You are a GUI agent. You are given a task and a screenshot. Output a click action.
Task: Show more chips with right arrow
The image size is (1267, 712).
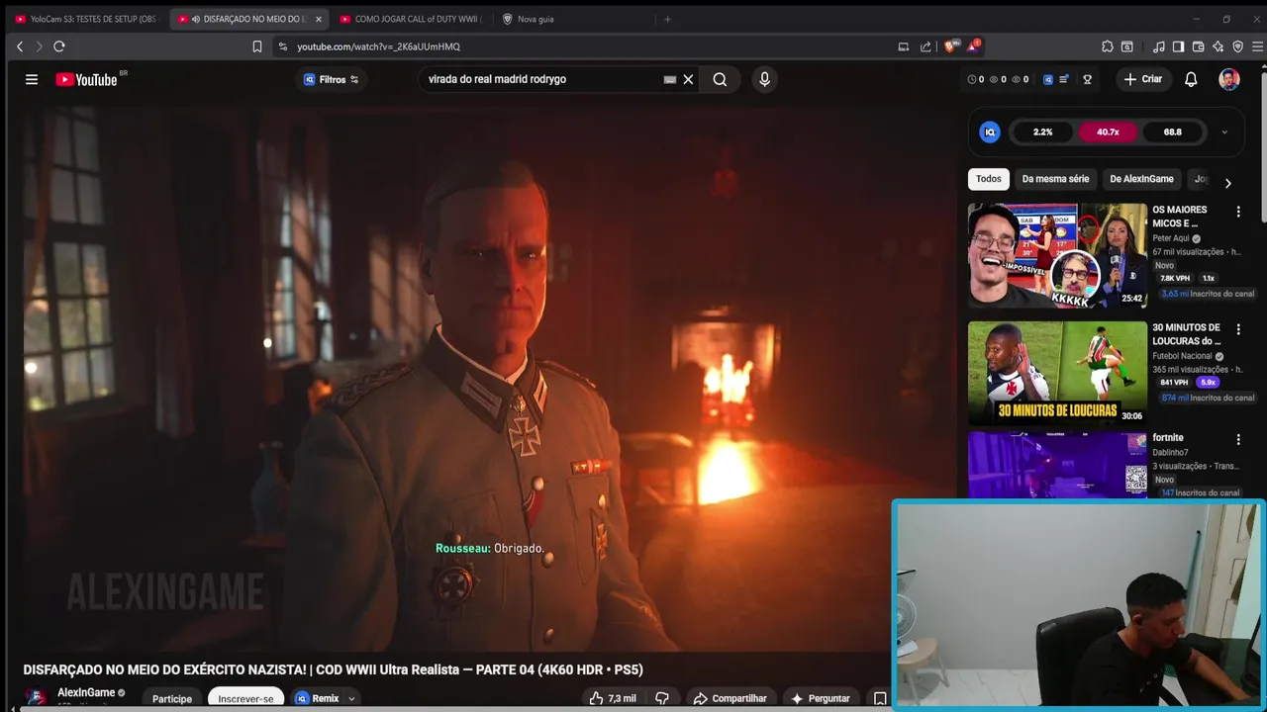[1227, 183]
